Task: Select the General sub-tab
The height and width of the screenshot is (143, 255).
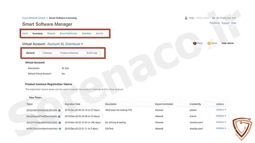Action: pos(30,53)
